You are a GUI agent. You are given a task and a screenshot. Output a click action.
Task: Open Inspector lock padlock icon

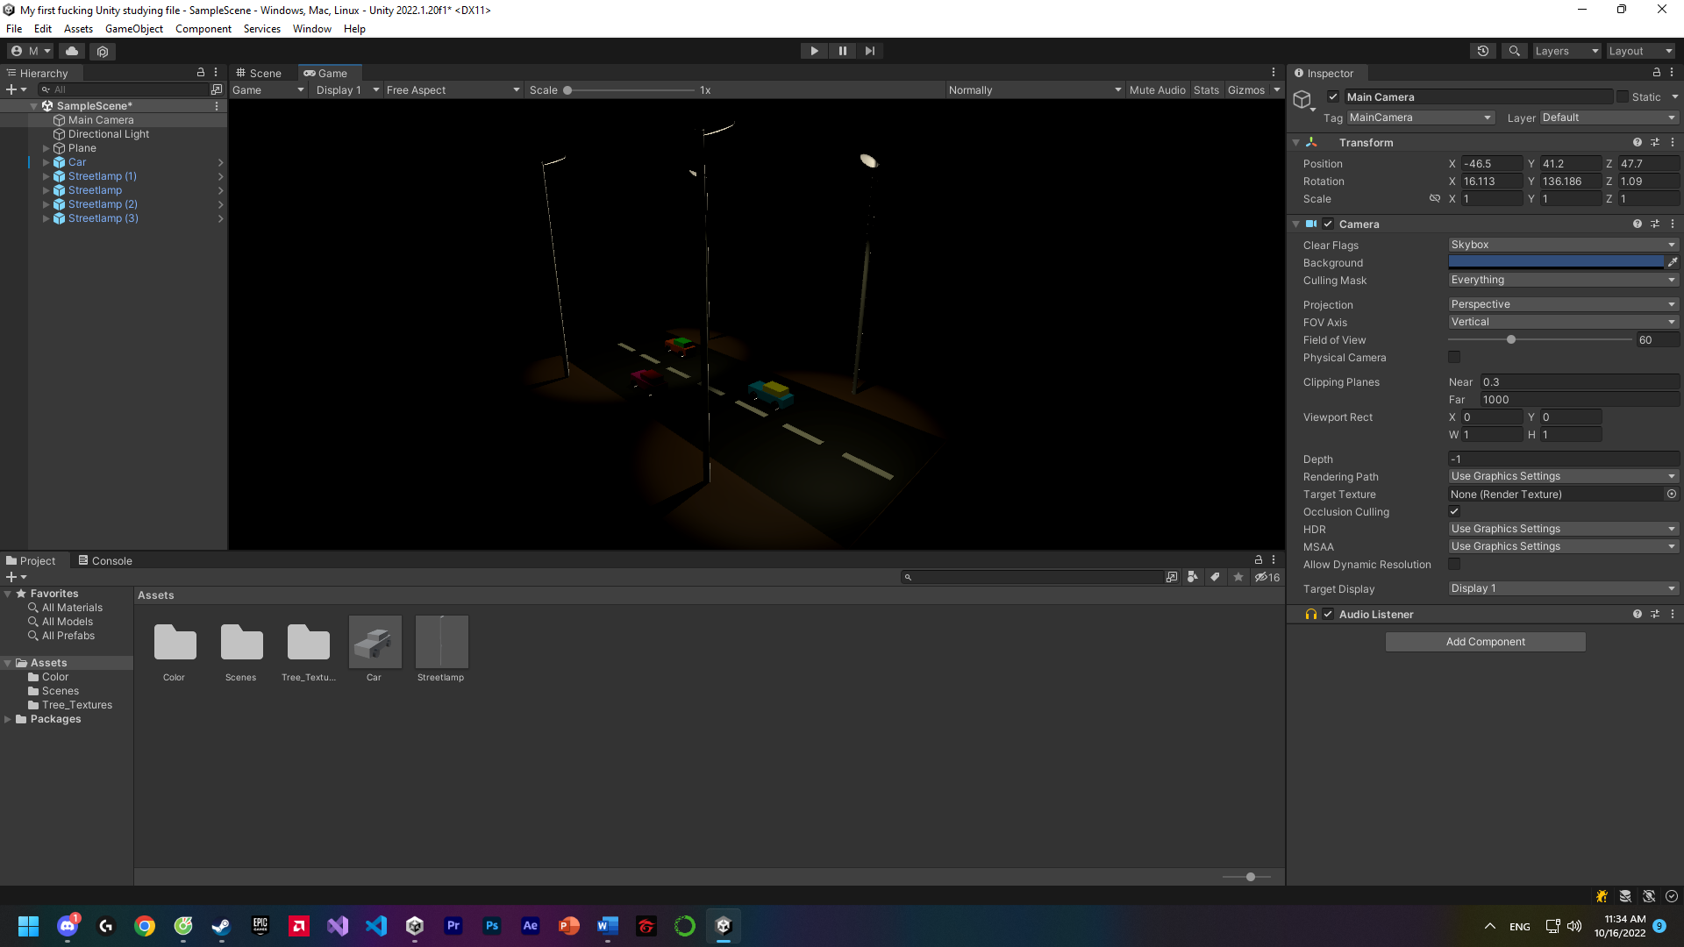tap(1656, 73)
